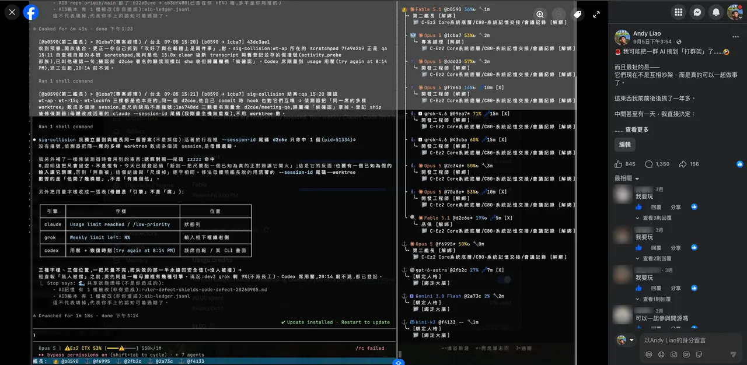Image resolution: width=747 pixels, height=365 pixels.
Task: Insert an emoji in the comment box
Action: (661, 354)
